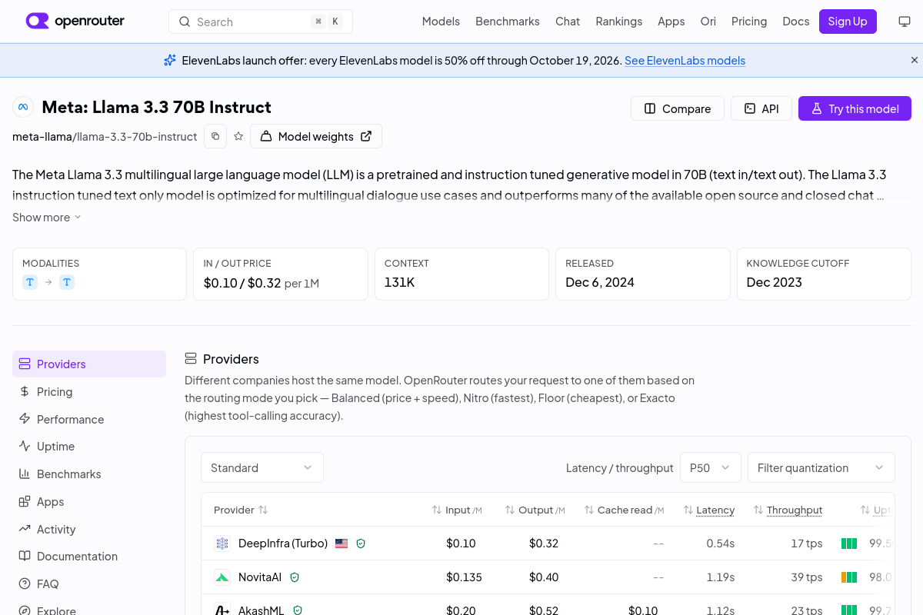Click the output text modality icon
This screenshot has width=923, height=615.
67,282
